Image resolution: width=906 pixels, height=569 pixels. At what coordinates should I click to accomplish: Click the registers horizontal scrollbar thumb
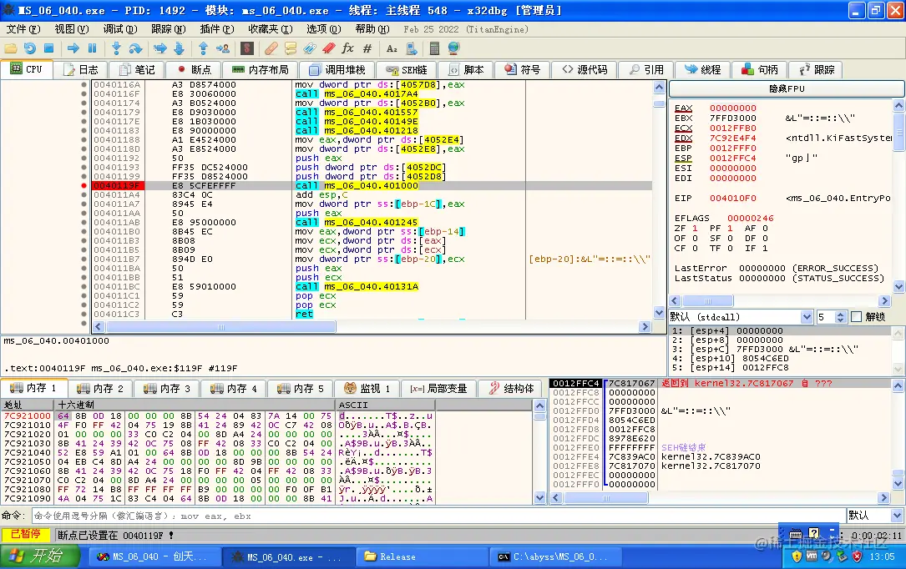click(708, 301)
